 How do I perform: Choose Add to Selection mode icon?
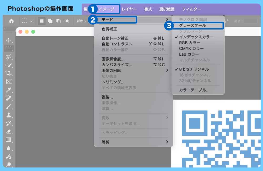[50, 21]
